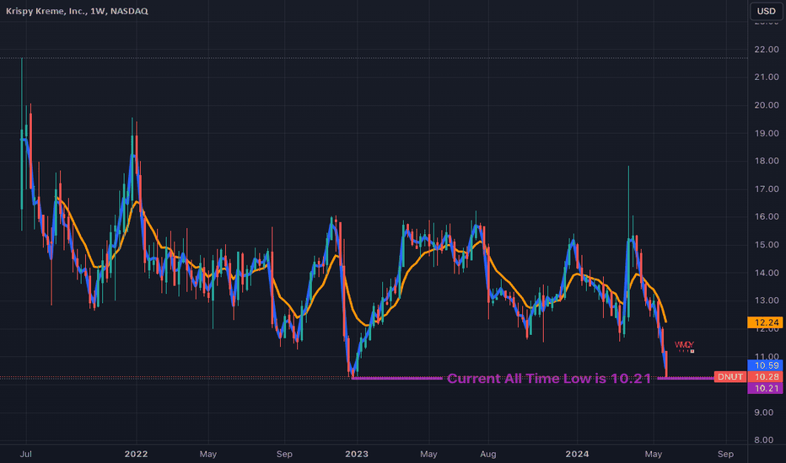Click the 17.00 price axis value
The image size is (786, 463).
click(767, 189)
